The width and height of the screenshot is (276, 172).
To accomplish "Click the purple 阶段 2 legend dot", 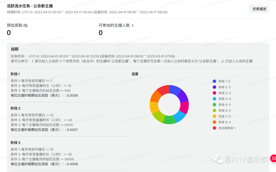I will click(x=214, y=87).
